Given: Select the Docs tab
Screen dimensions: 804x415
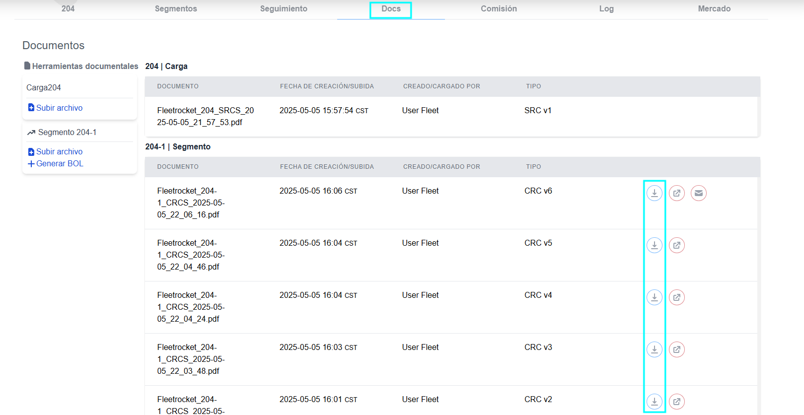Looking at the screenshot, I should pyautogui.click(x=391, y=8).
